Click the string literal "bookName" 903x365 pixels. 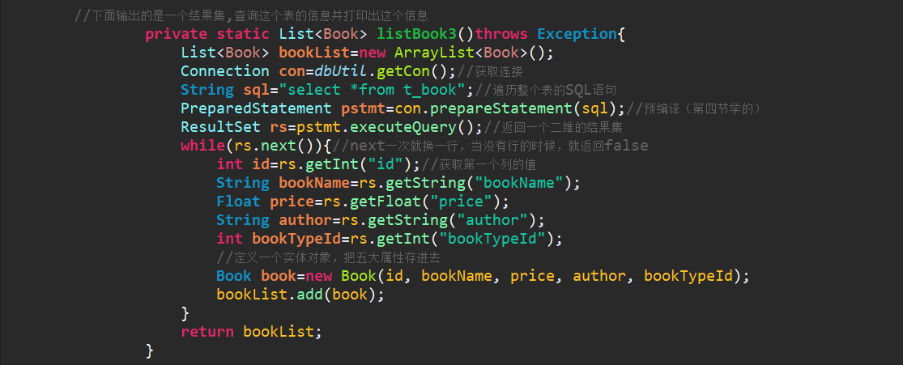pos(519,183)
